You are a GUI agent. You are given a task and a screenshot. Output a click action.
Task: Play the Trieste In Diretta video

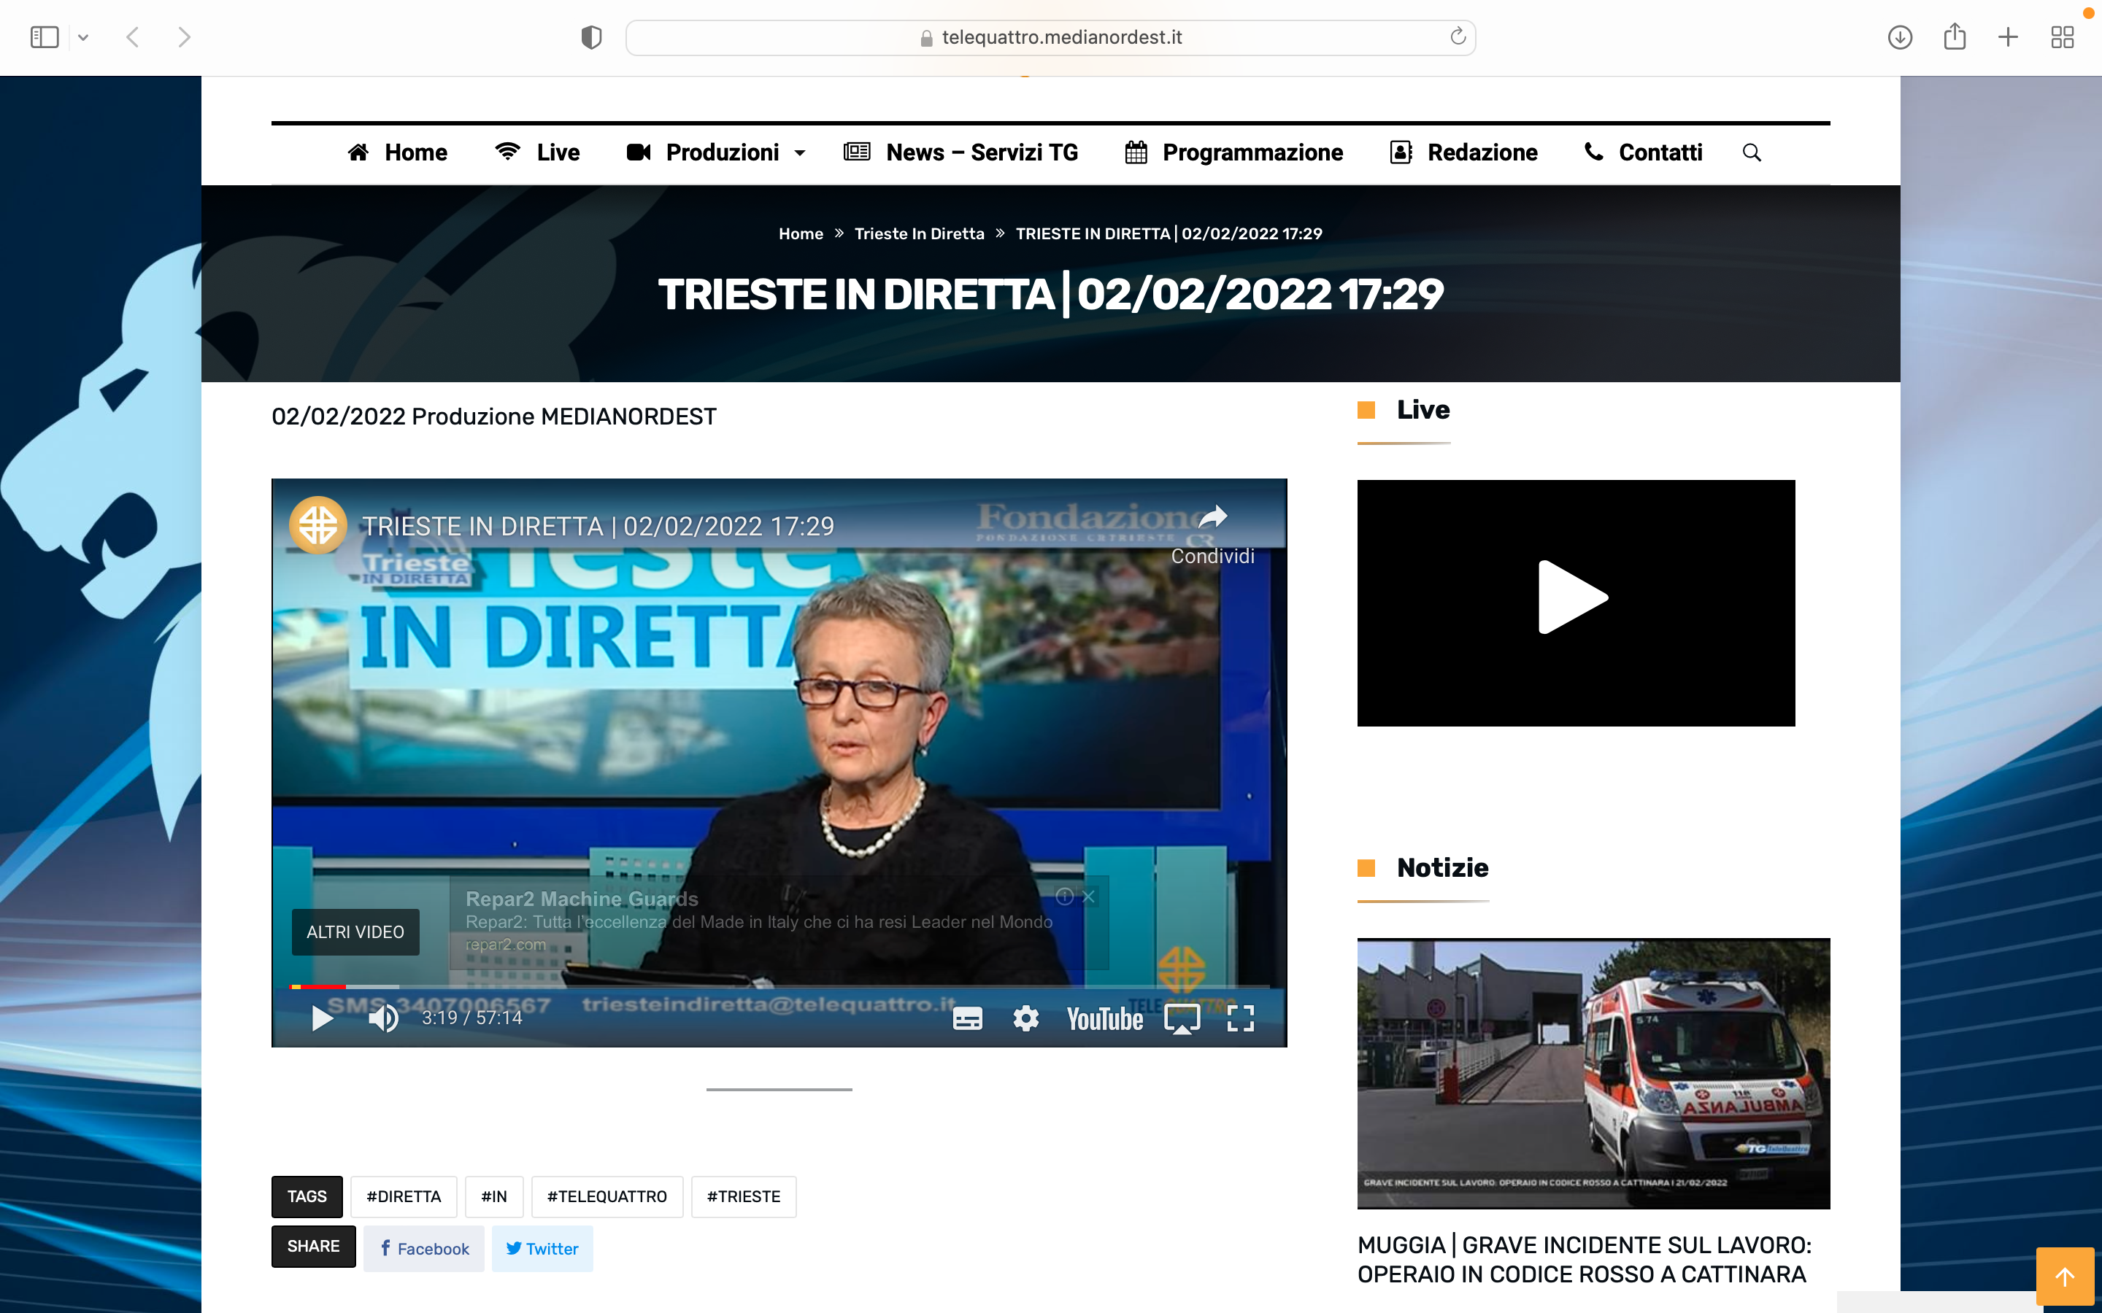pyautogui.click(x=323, y=1018)
